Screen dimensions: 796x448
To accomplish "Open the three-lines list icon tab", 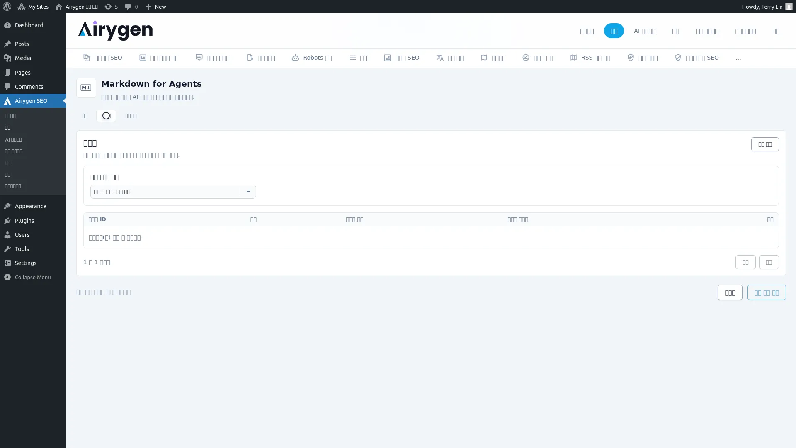I will [358, 58].
